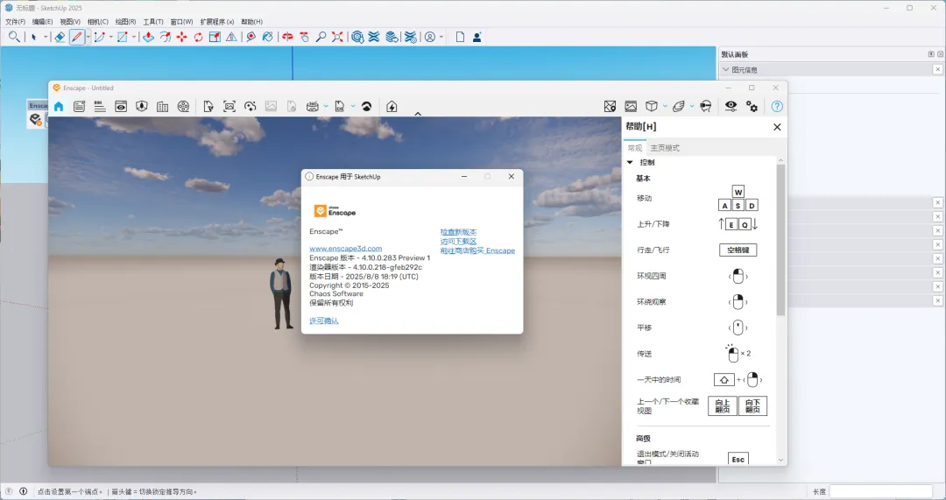This screenshot has width=946, height=500.
Task: Open the Enscape BIM info icon
Action: point(100,106)
